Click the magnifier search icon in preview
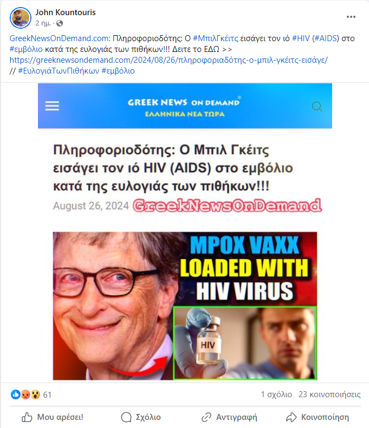Image resolution: width=369 pixels, height=428 pixels. click(317, 106)
